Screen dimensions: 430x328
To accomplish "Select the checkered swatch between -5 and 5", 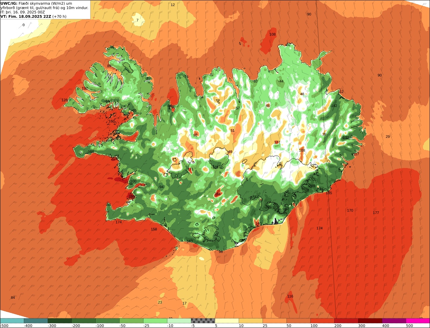I will tap(203, 321).
